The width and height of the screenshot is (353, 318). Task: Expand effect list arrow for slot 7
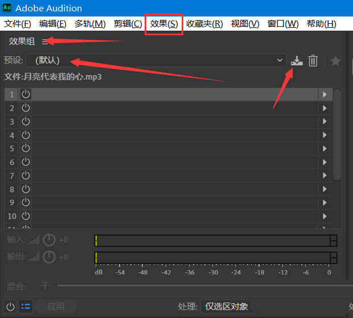325,175
